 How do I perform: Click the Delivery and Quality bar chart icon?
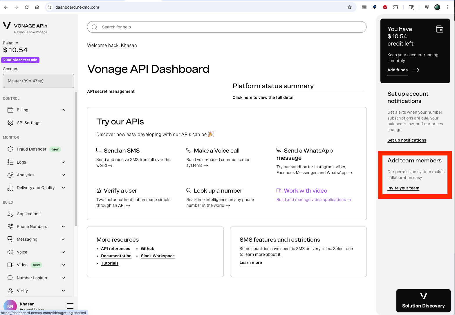pos(10,188)
